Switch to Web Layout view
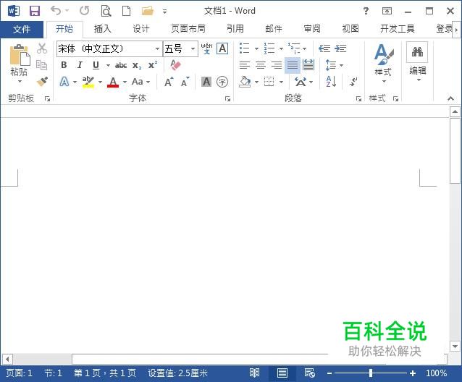 pyautogui.click(x=310, y=373)
